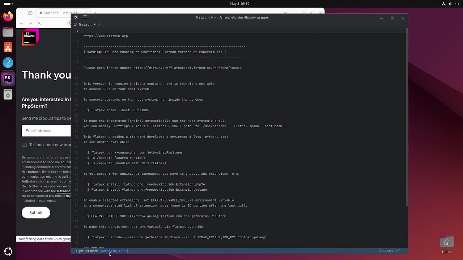
Task: Go forward in the Firefox browser
Action: tap(30, 23)
